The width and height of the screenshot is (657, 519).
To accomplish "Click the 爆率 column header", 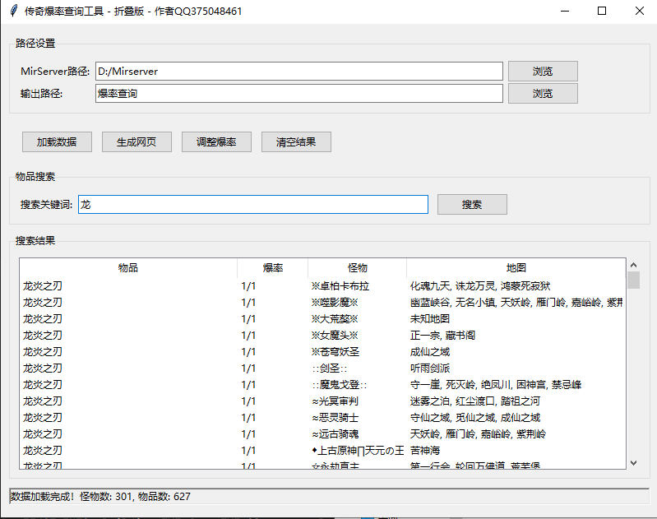I will (272, 268).
